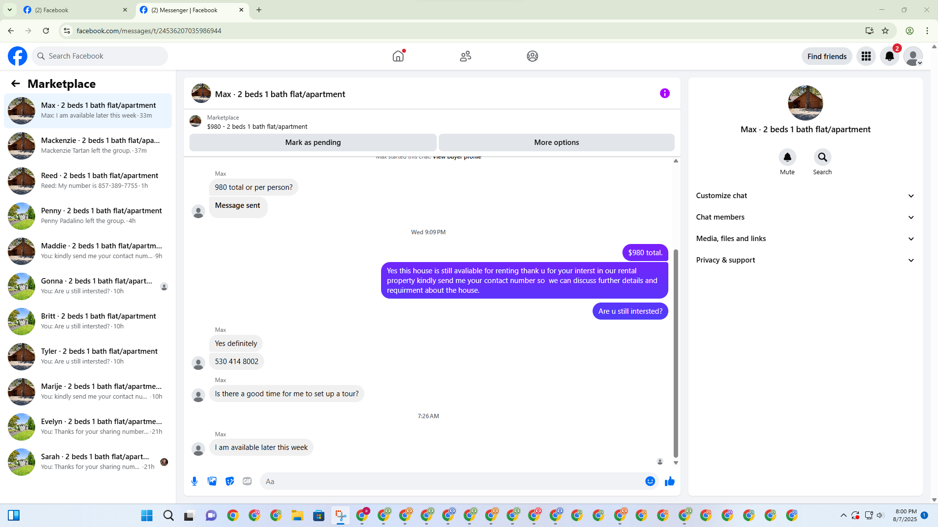Reload the page
Screen dimensions: 938x527
[46, 31]
